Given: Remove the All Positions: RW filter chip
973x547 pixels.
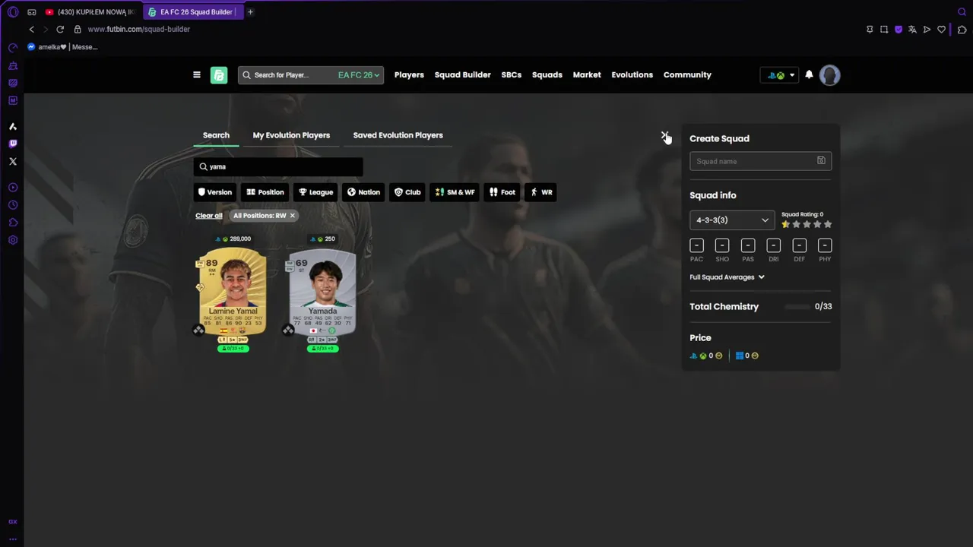Looking at the screenshot, I should [292, 216].
